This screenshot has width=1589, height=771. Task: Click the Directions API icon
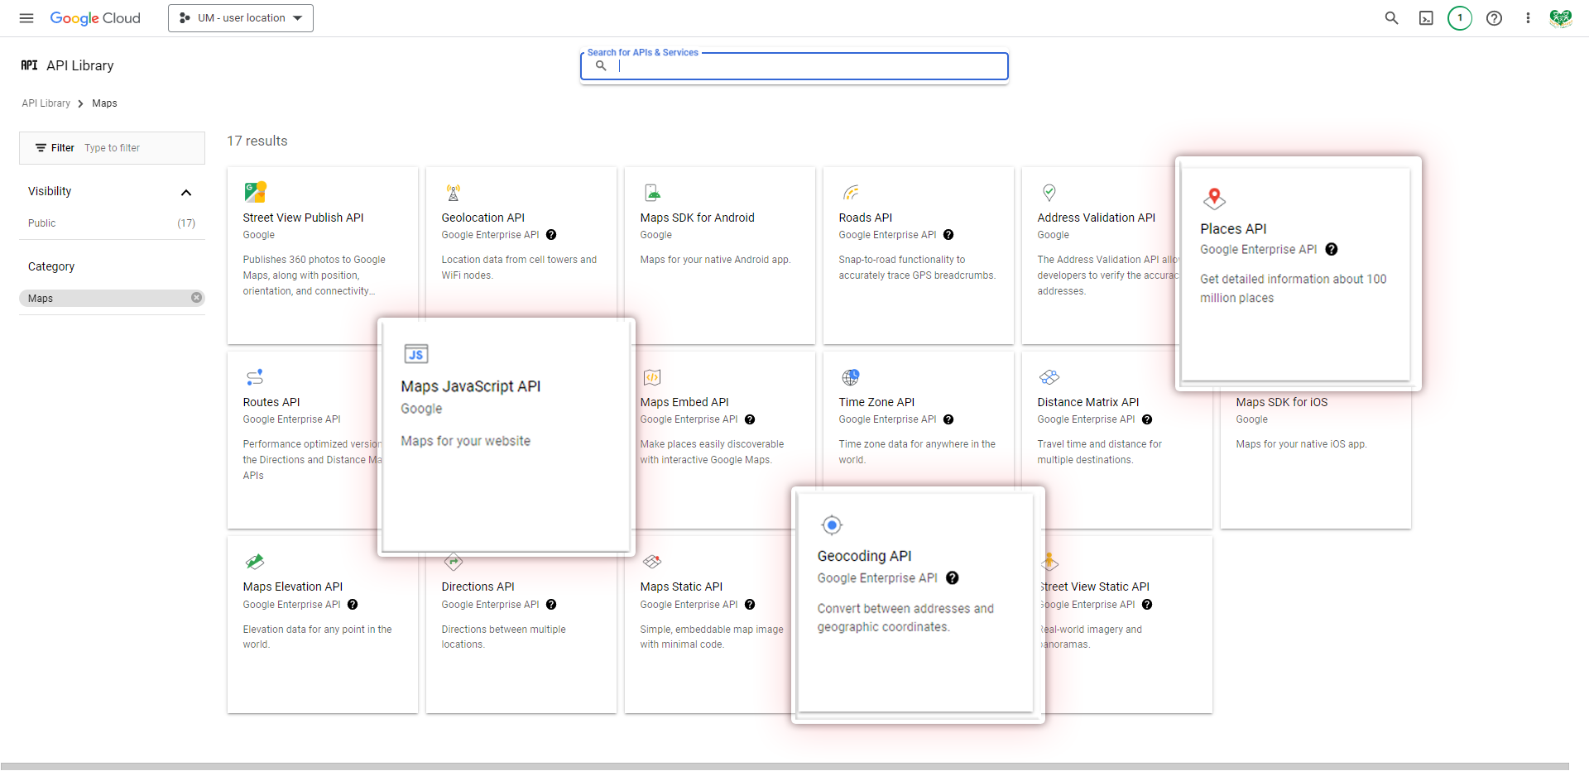pyautogui.click(x=454, y=563)
